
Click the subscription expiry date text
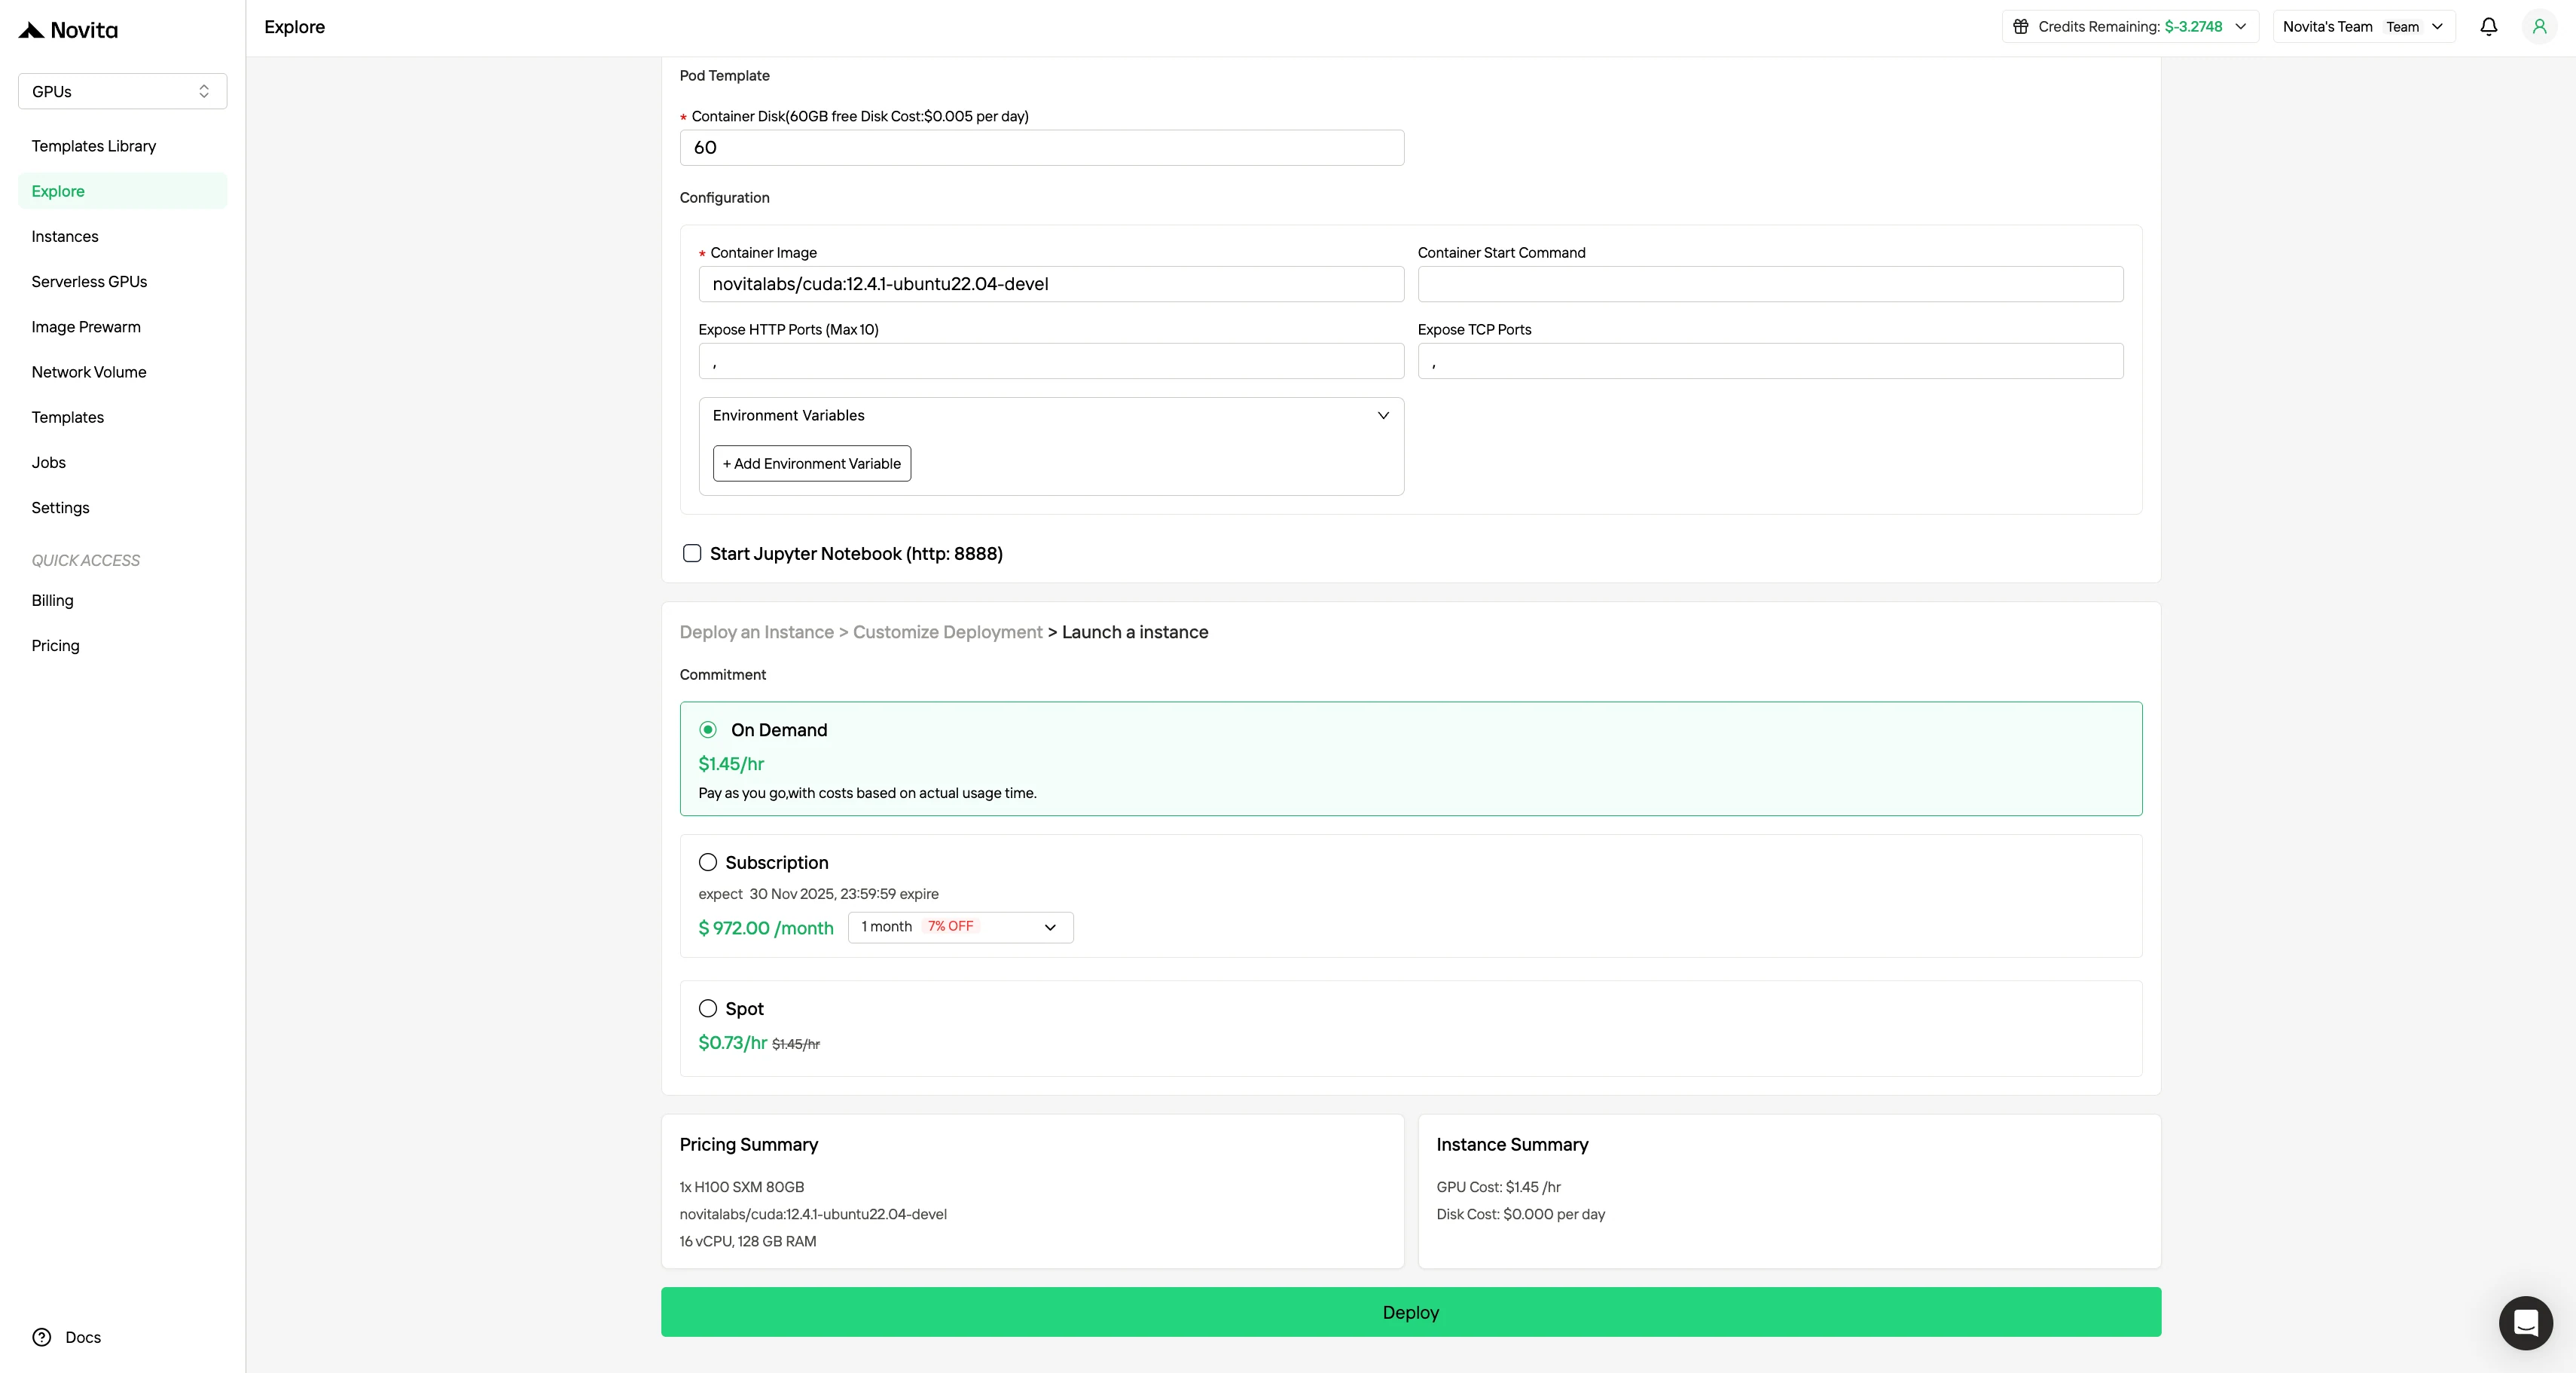coord(818,894)
